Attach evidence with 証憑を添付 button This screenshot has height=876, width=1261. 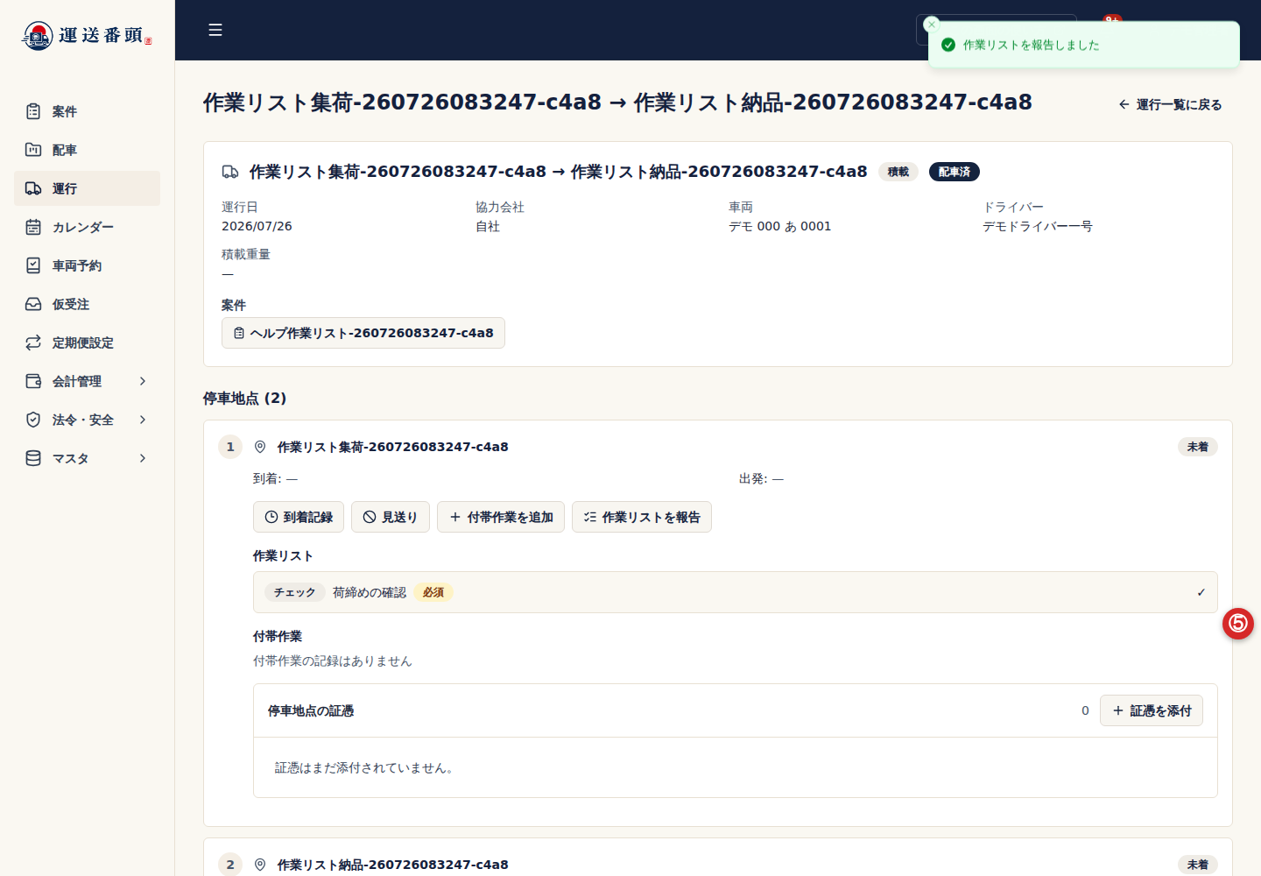[1152, 710]
